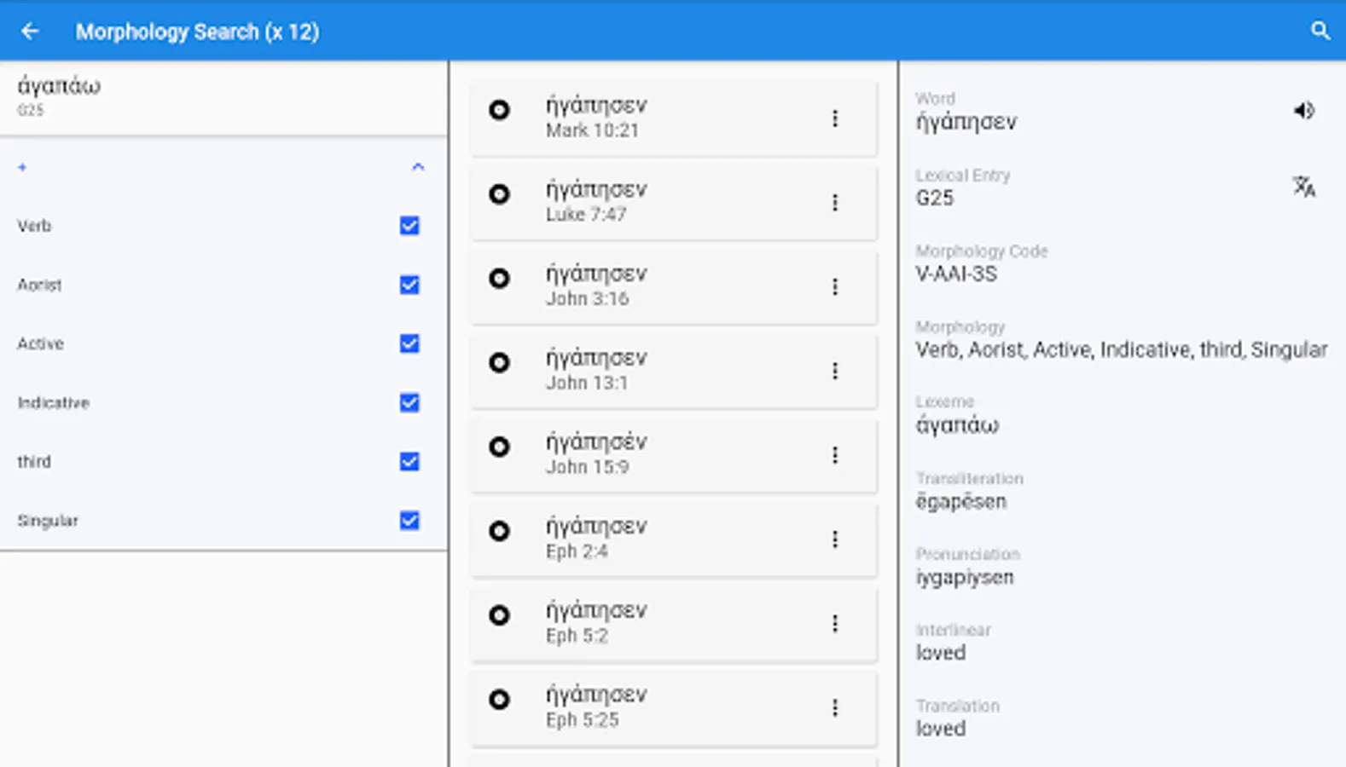
Task: Select the Eph 5:25 result radio icon
Action: click(499, 700)
